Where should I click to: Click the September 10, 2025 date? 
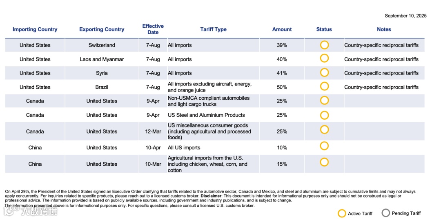coord(405,16)
